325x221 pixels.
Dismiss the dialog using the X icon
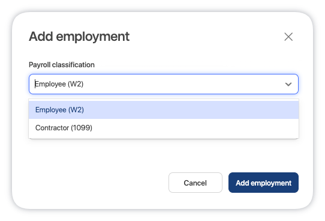288,37
